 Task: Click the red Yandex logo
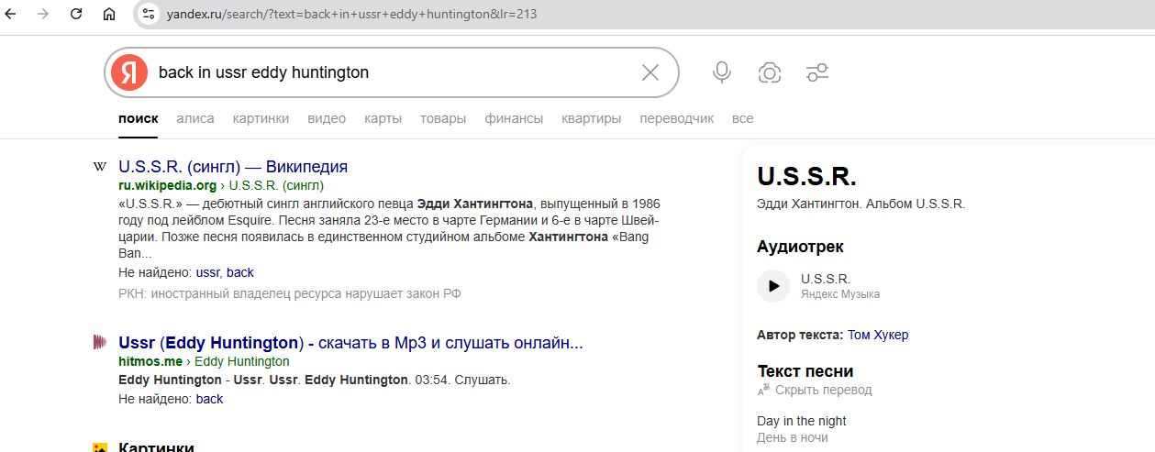(129, 72)
